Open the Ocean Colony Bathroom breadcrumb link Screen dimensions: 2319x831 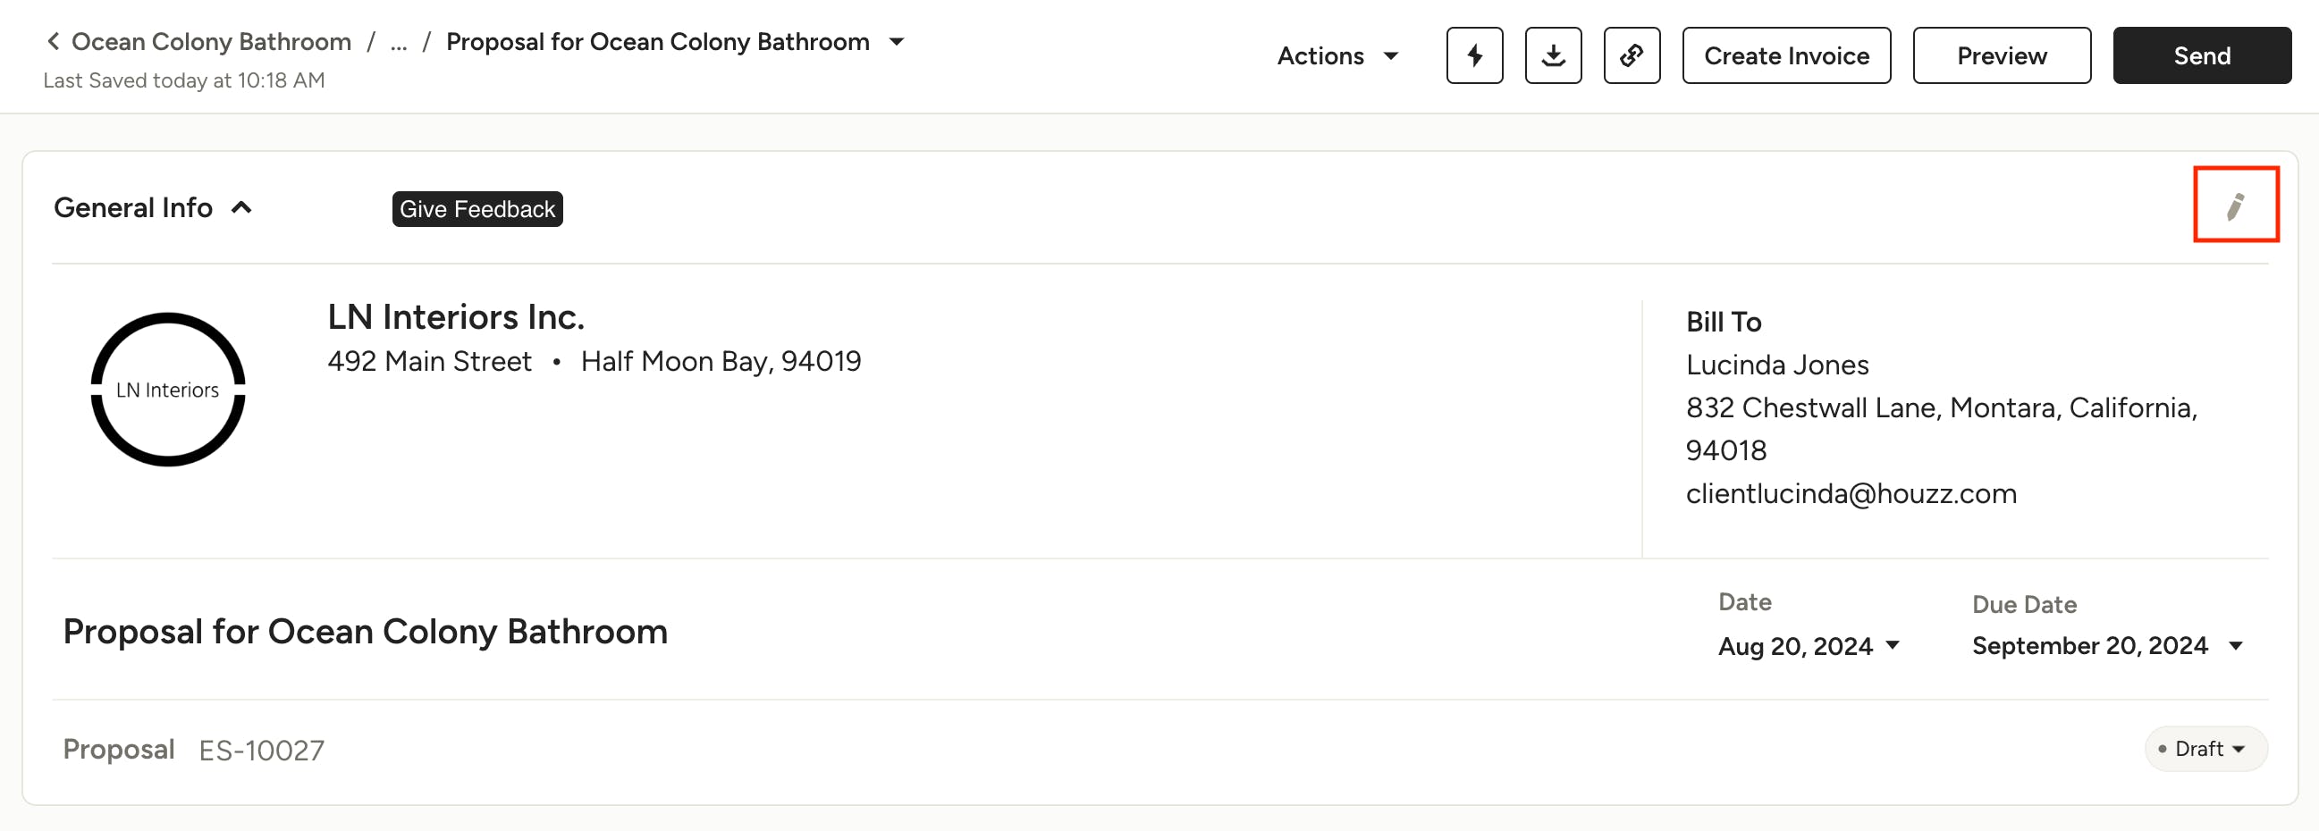click(x=211, y=41)
